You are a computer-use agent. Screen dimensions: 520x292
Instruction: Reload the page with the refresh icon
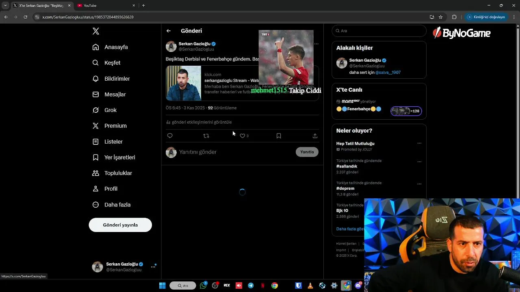pos(26,17)
